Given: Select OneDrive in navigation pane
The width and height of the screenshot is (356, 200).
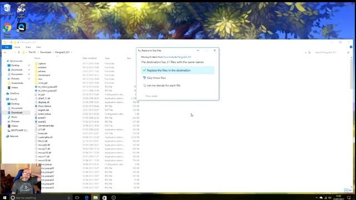Looking at the screenshot, I should (14, 93).
